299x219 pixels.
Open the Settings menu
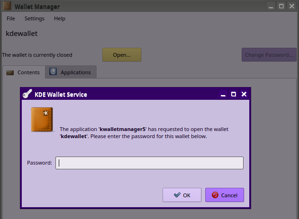(x=35, y=18)
